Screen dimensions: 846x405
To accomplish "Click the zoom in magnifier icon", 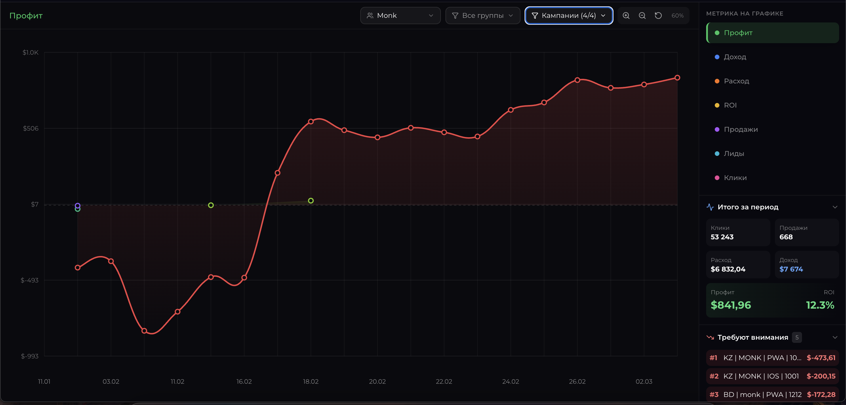I will point(626,16).
